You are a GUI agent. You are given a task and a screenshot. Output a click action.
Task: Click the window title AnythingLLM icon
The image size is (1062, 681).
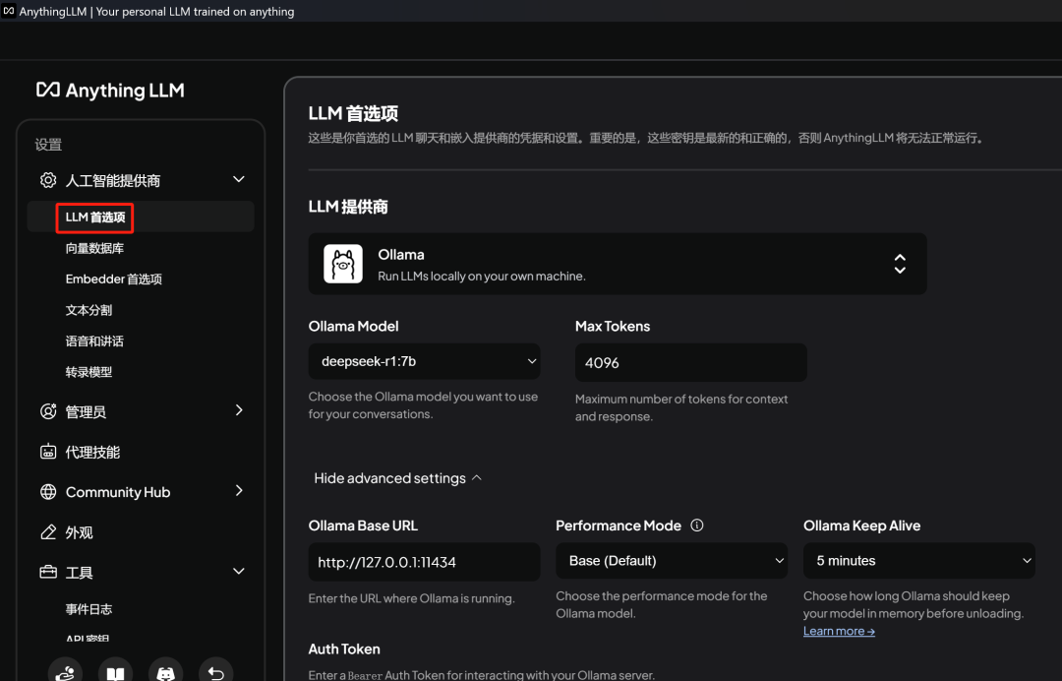9,11
